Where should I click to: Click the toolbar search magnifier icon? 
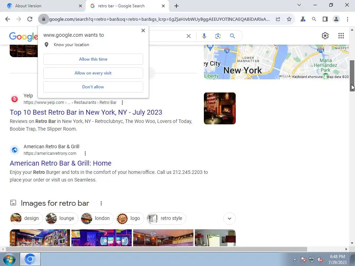(x=314, y=19)
